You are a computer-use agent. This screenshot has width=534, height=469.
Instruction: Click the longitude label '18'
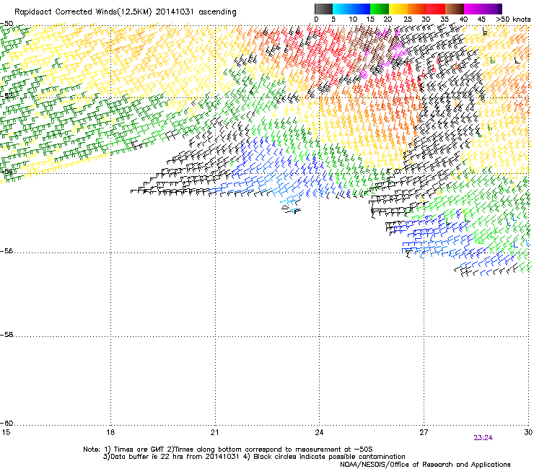pos(110,432)
